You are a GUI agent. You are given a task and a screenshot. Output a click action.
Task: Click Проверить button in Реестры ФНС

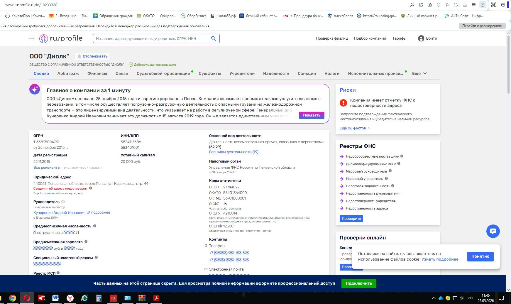351,219
